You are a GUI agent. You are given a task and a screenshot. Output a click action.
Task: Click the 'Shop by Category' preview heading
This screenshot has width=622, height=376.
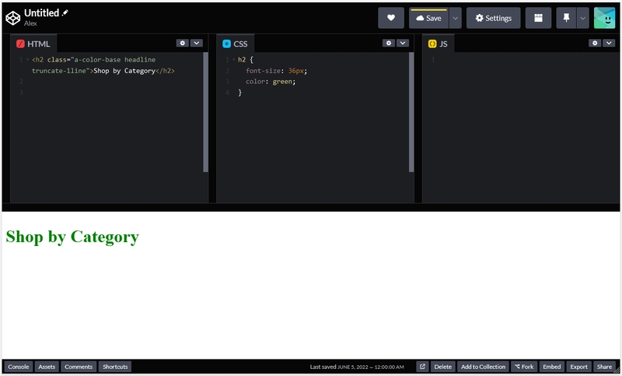[x=72, y=237]
